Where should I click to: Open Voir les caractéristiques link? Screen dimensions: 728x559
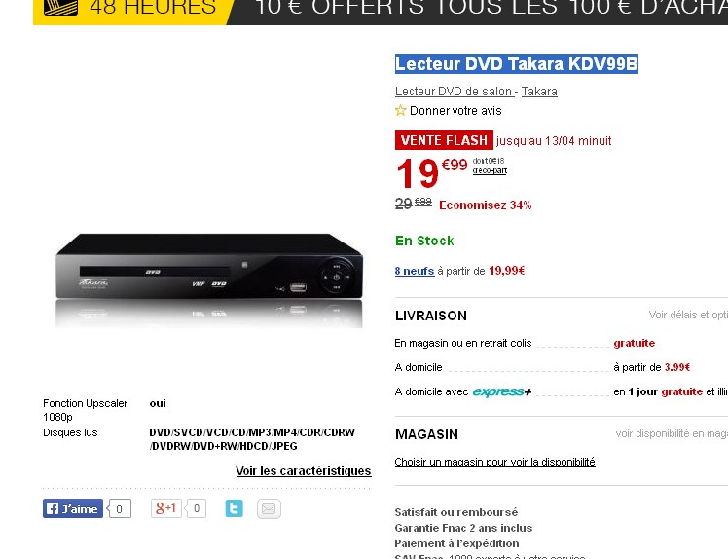304,470
